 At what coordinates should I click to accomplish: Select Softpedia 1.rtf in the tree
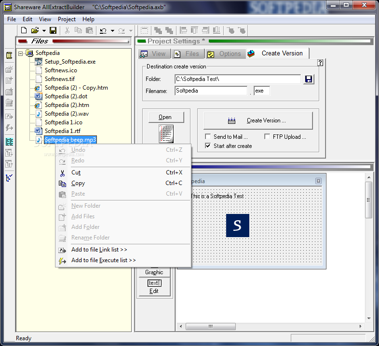coord(63,131)
